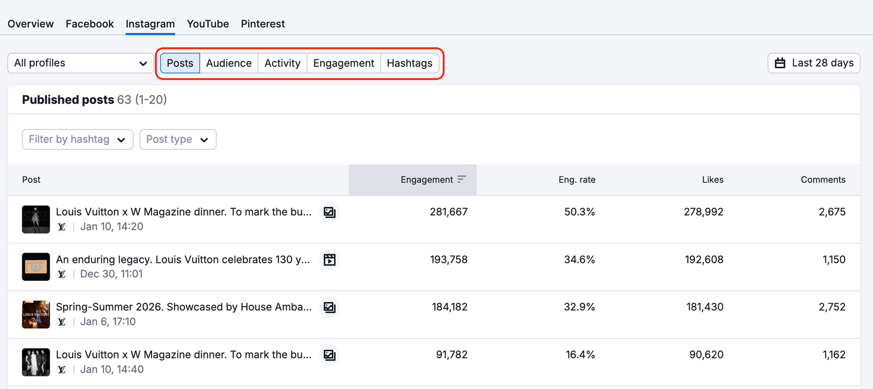Sort the table by Likes column
Image resolution: width=873 pixels, height=389 pixels.
pyautogui.click(x=712, y=179)
